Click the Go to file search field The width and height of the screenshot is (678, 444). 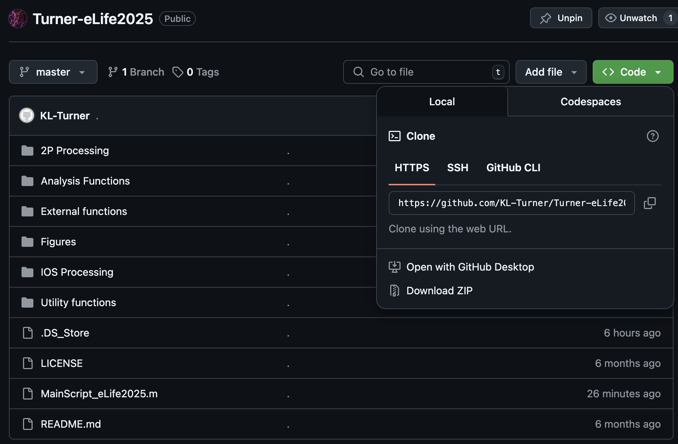click(426, 72)
